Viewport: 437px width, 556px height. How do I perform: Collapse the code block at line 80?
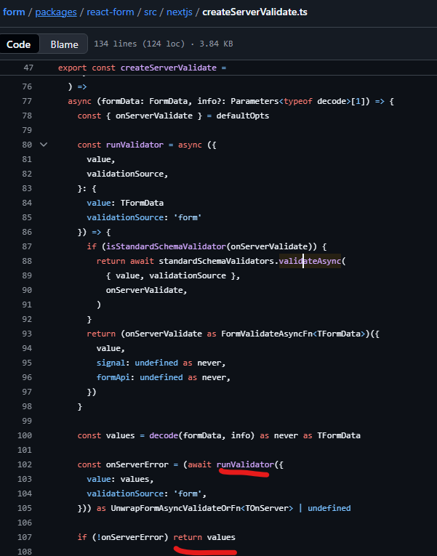coord(44,145)
